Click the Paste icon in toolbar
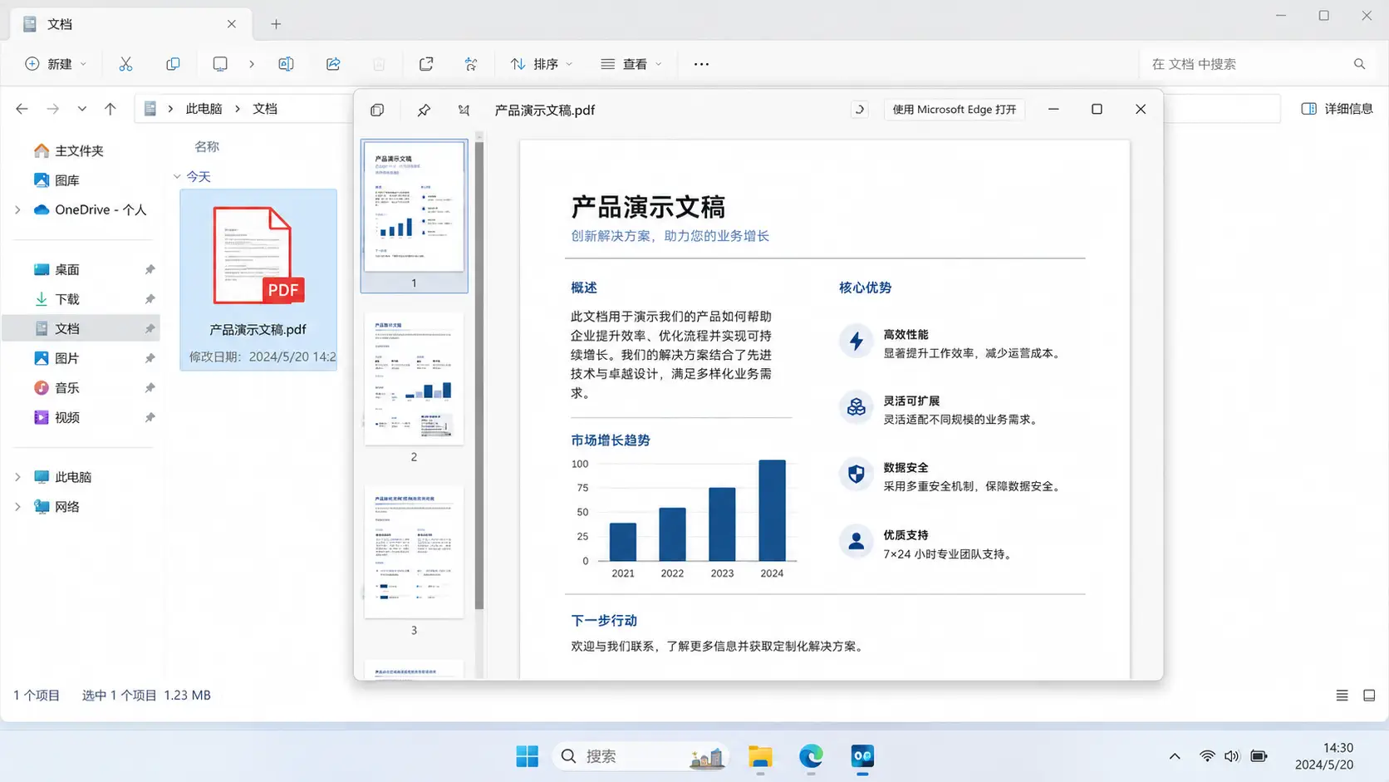 pos(220,64)
